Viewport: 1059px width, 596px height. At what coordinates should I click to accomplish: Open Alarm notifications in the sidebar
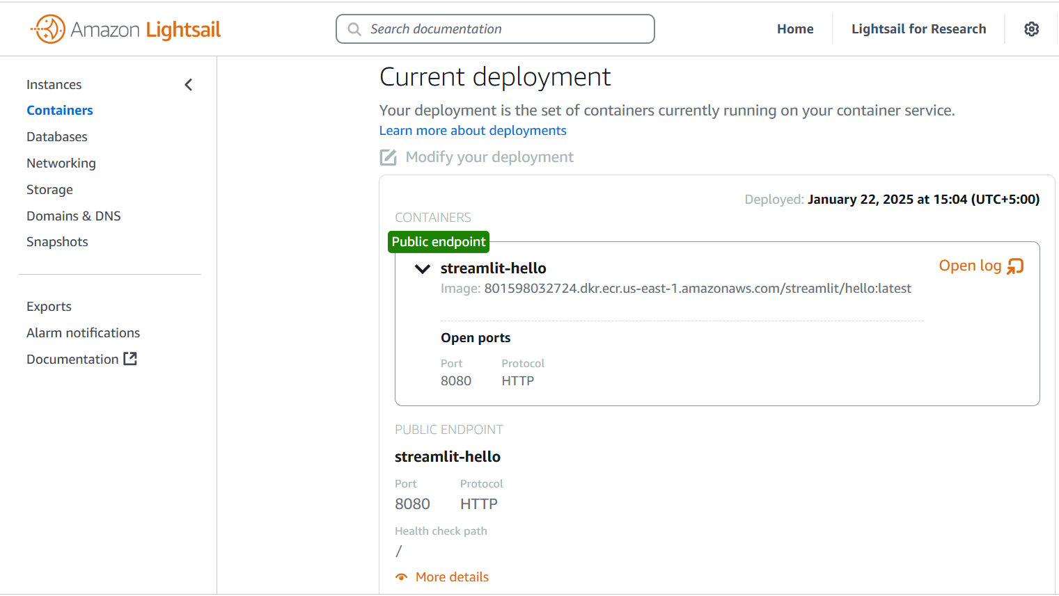coord(84,333)
